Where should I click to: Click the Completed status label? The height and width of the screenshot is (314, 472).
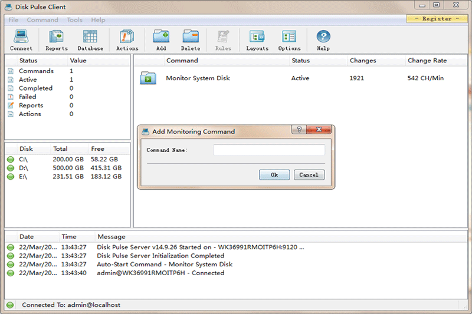pyautogui.click(x=35, y=88)
